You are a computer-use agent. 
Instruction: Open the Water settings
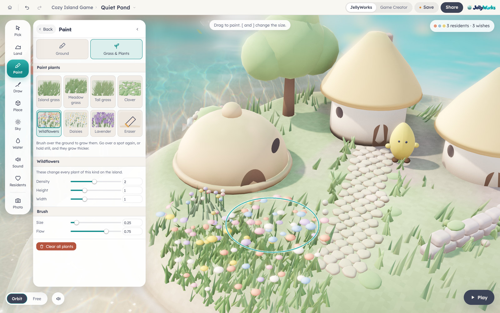pos(18,144)
